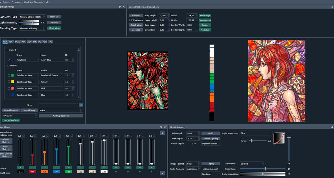Open the LED Light Type dropdown
This screenshot has height=178, width=334.
click(x=32, y=17)
